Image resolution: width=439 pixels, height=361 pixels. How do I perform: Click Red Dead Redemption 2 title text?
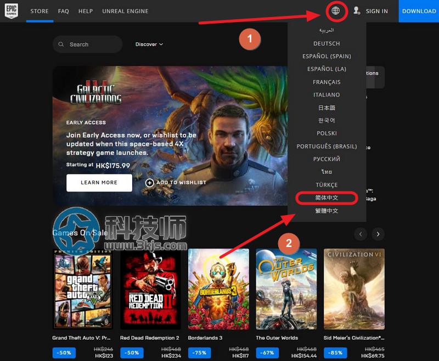(x=149, y=338)
